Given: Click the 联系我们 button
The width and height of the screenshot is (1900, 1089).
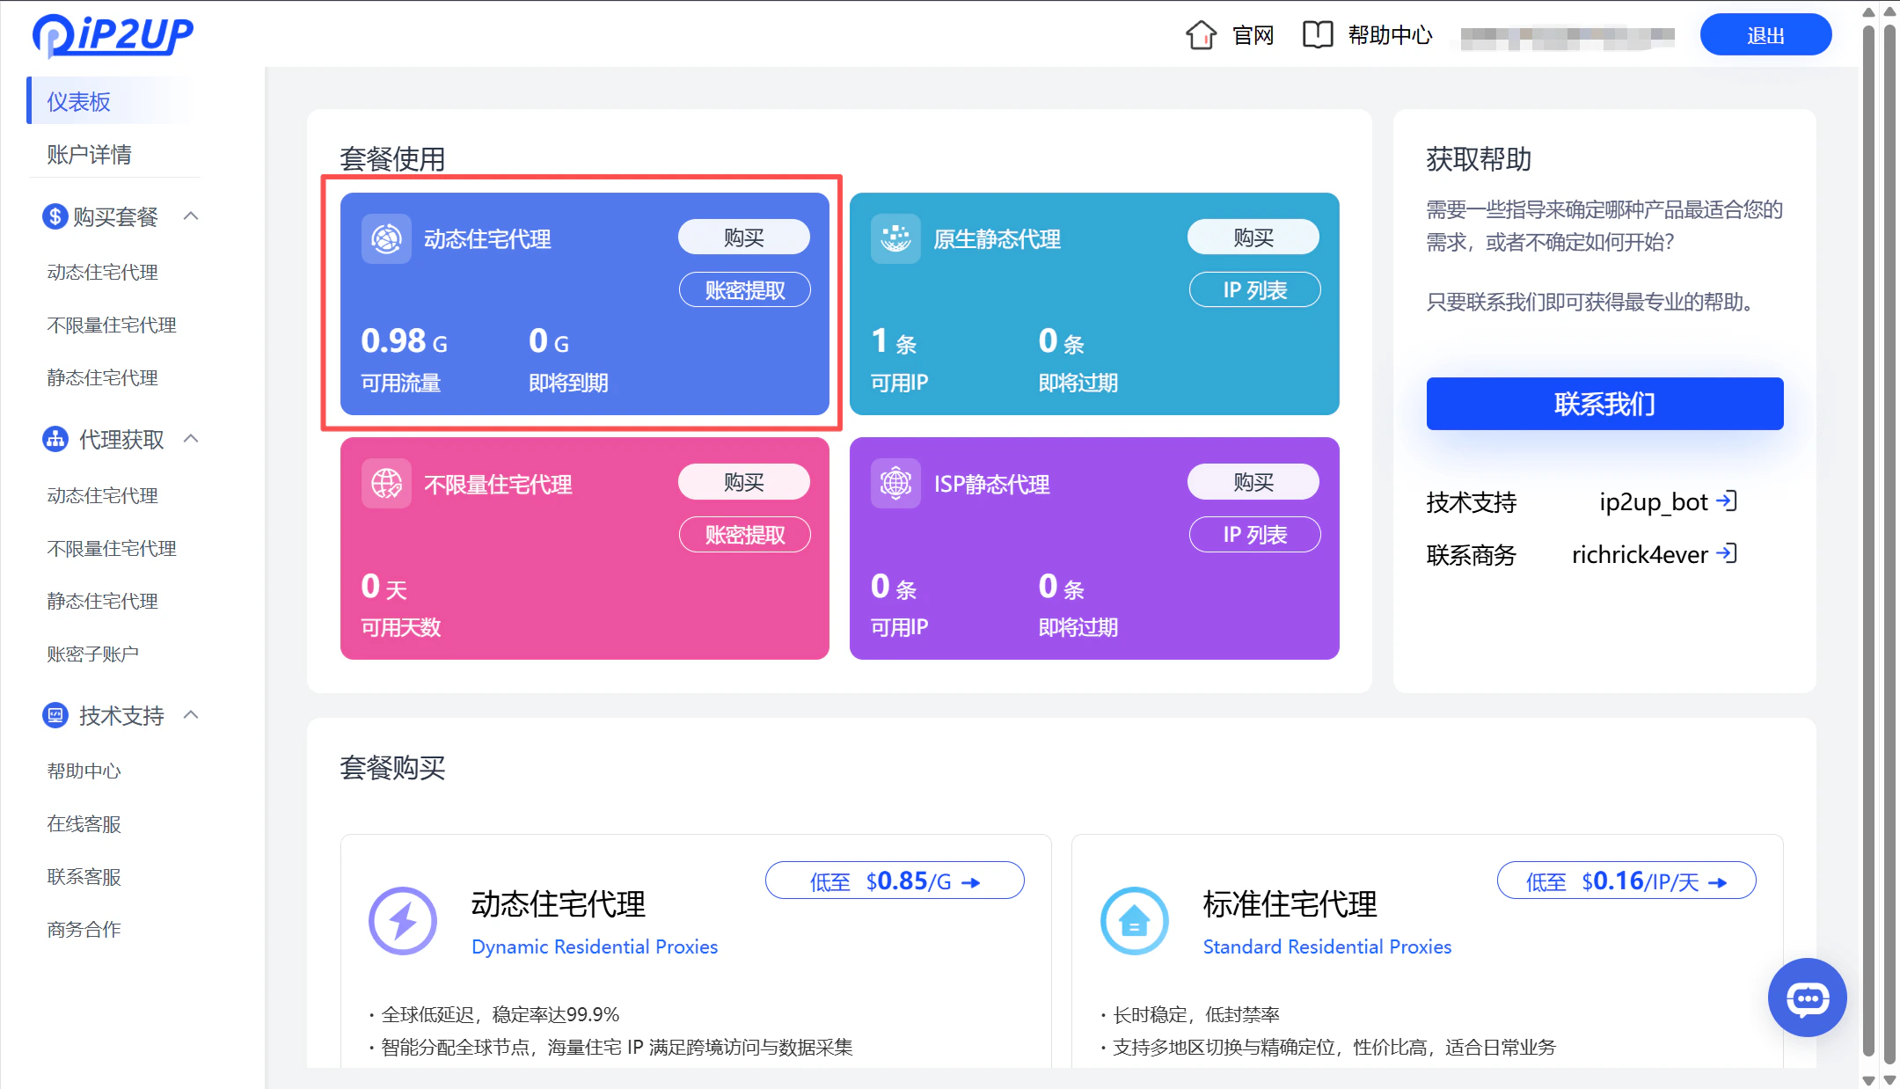Looking at the screenshot, I should (1604, 404).
